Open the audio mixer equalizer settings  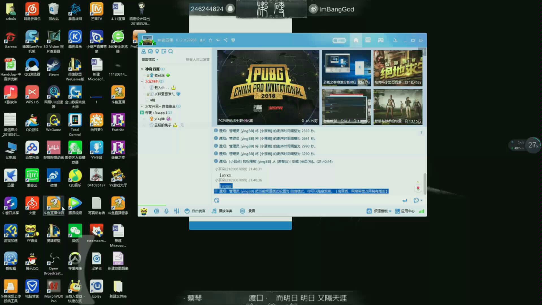point(177,211)
